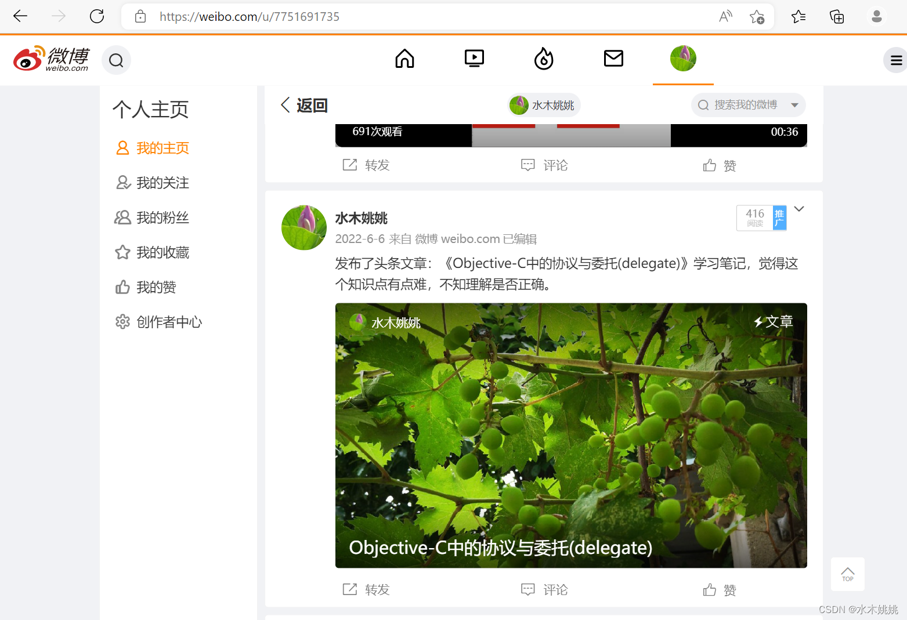Click the 微博 weibo.com source link

click(x=457, y=239)
